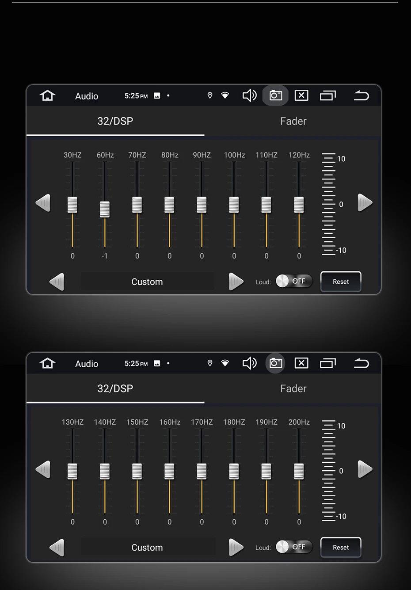This screenshot has height=590, width=411.
Task: Tap the boxed X icon, top screen
Action: tap(301, 95)
